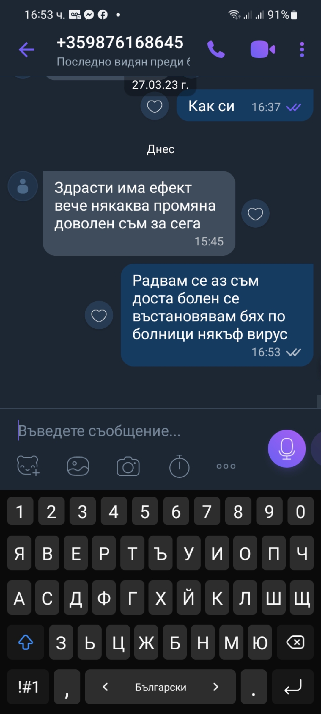
Task: Tap the backspace key on keyboard
Action: (295, 642)
